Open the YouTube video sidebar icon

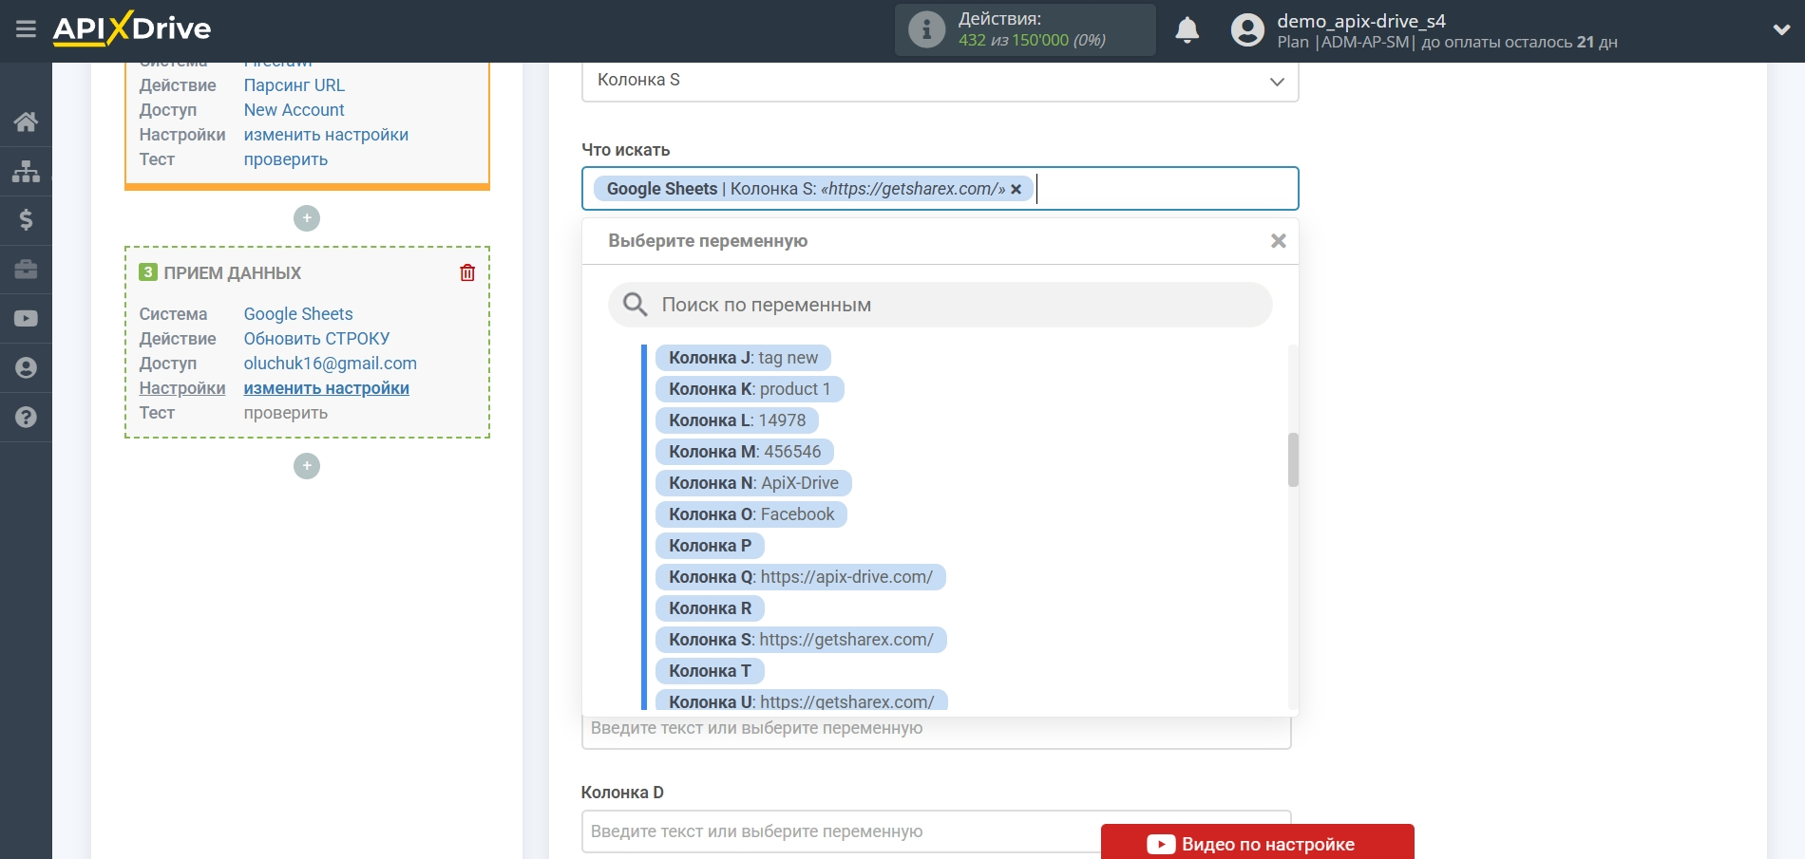point(26,319)
